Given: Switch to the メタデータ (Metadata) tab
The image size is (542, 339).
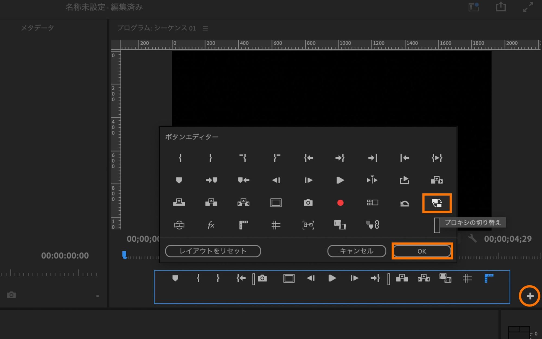Looking at the screenshot, I should coord(37,28).
